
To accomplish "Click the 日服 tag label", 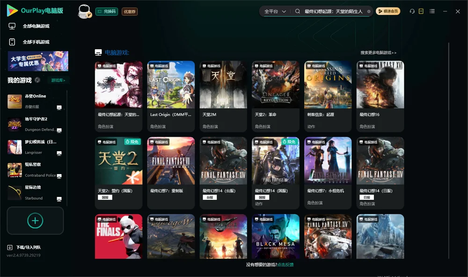I will [367, 197].
